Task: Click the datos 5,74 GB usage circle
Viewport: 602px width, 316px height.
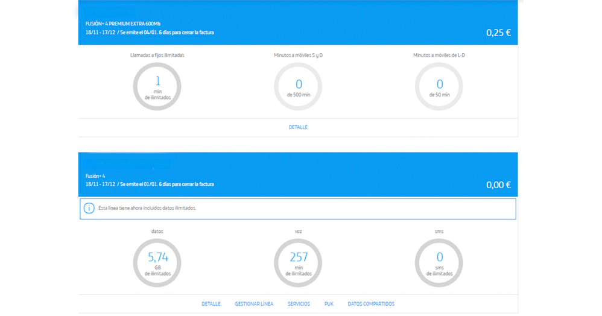Action: pos(157,262)
